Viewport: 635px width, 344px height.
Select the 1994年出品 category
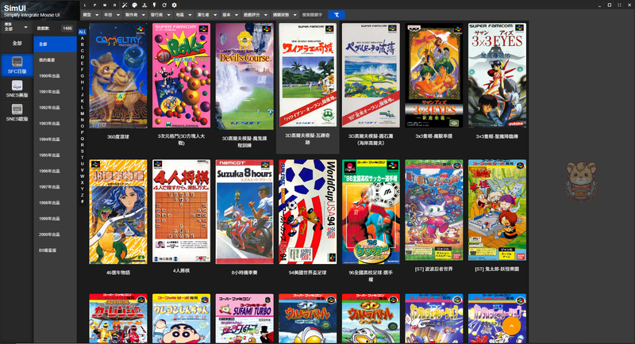pos(55,139)
